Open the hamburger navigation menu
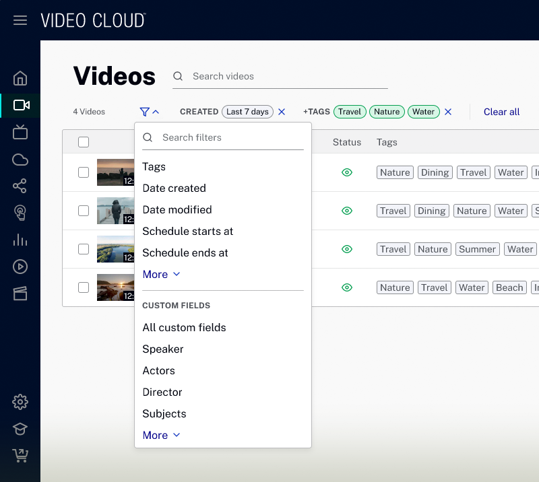This screenshot has height=482, width=539. pos(20,20)
